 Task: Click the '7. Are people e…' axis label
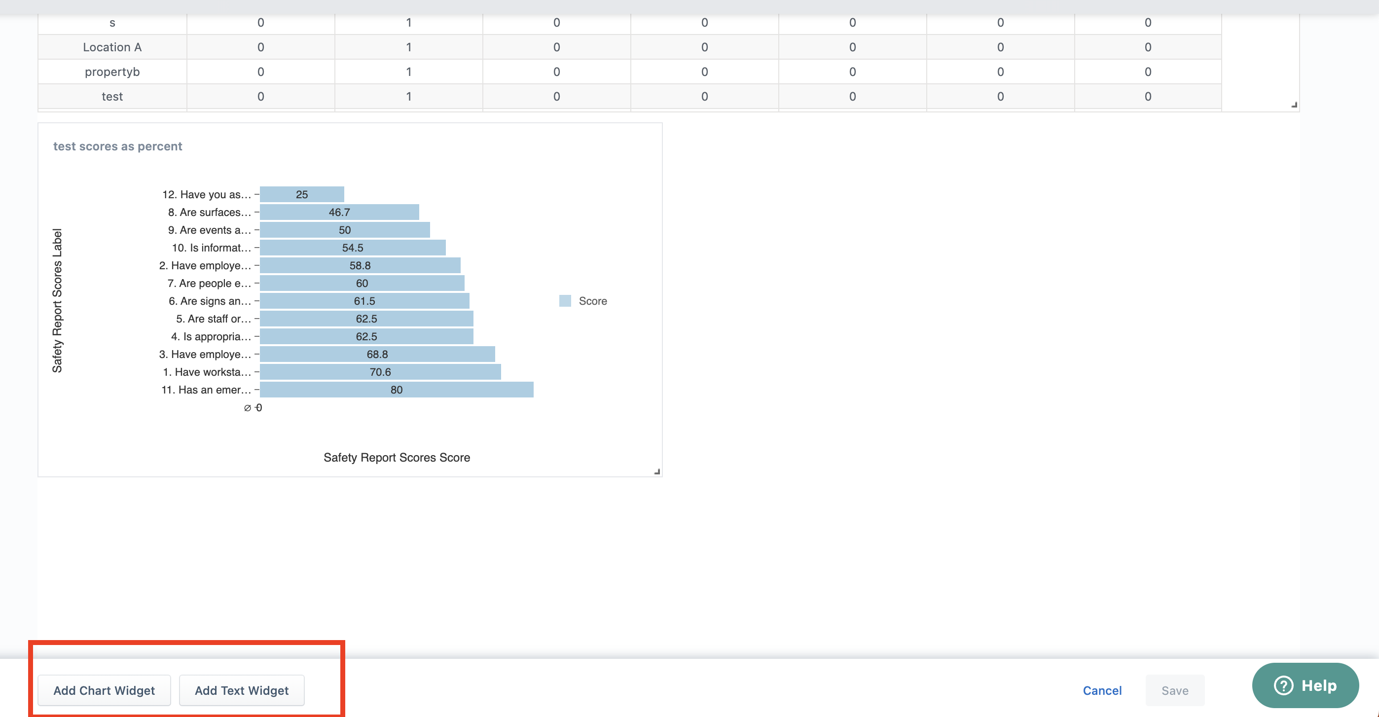coord(209,283)
